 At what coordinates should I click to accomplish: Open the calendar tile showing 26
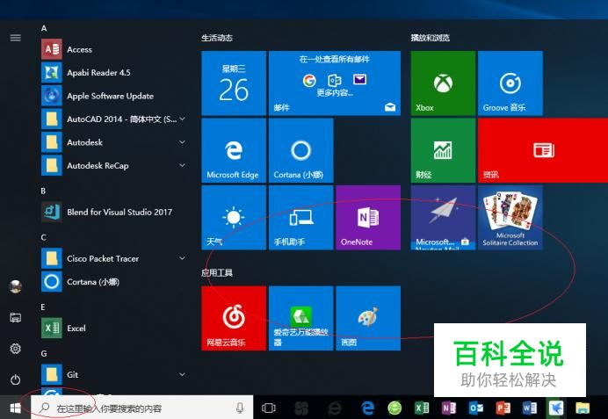(x=234, y=83)
